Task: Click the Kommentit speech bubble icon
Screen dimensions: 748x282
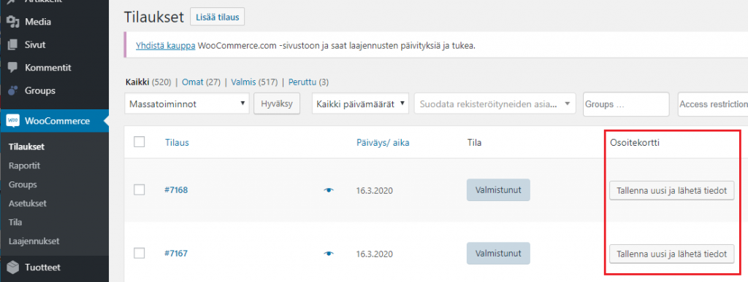Action: pos(13,68)
